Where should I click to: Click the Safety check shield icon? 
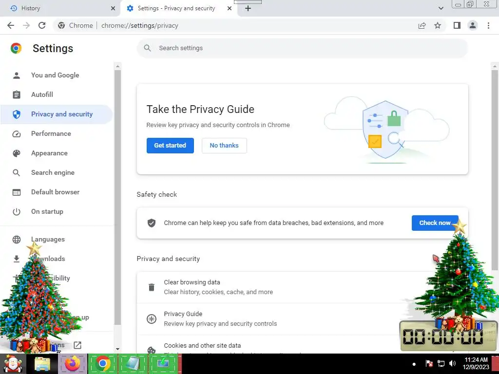[152, 223]
